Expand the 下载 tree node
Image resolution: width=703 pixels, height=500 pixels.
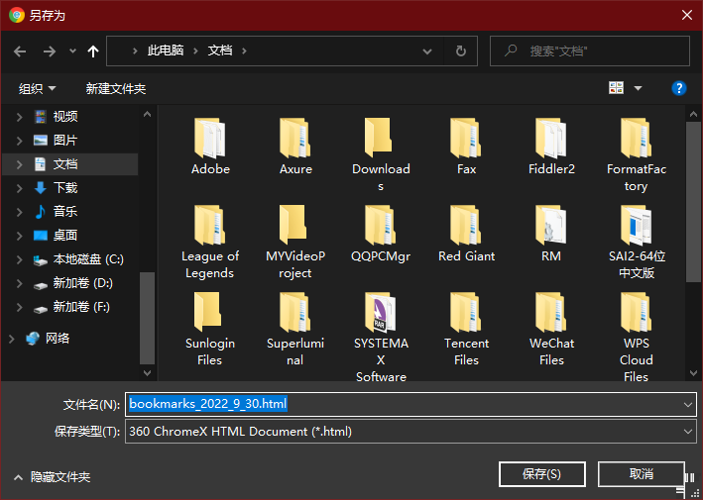[19, 188]
